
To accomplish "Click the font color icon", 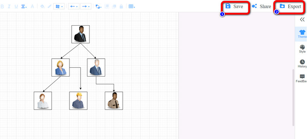I will 33,7.
